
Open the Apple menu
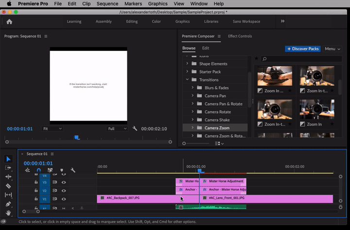point(9,3)
